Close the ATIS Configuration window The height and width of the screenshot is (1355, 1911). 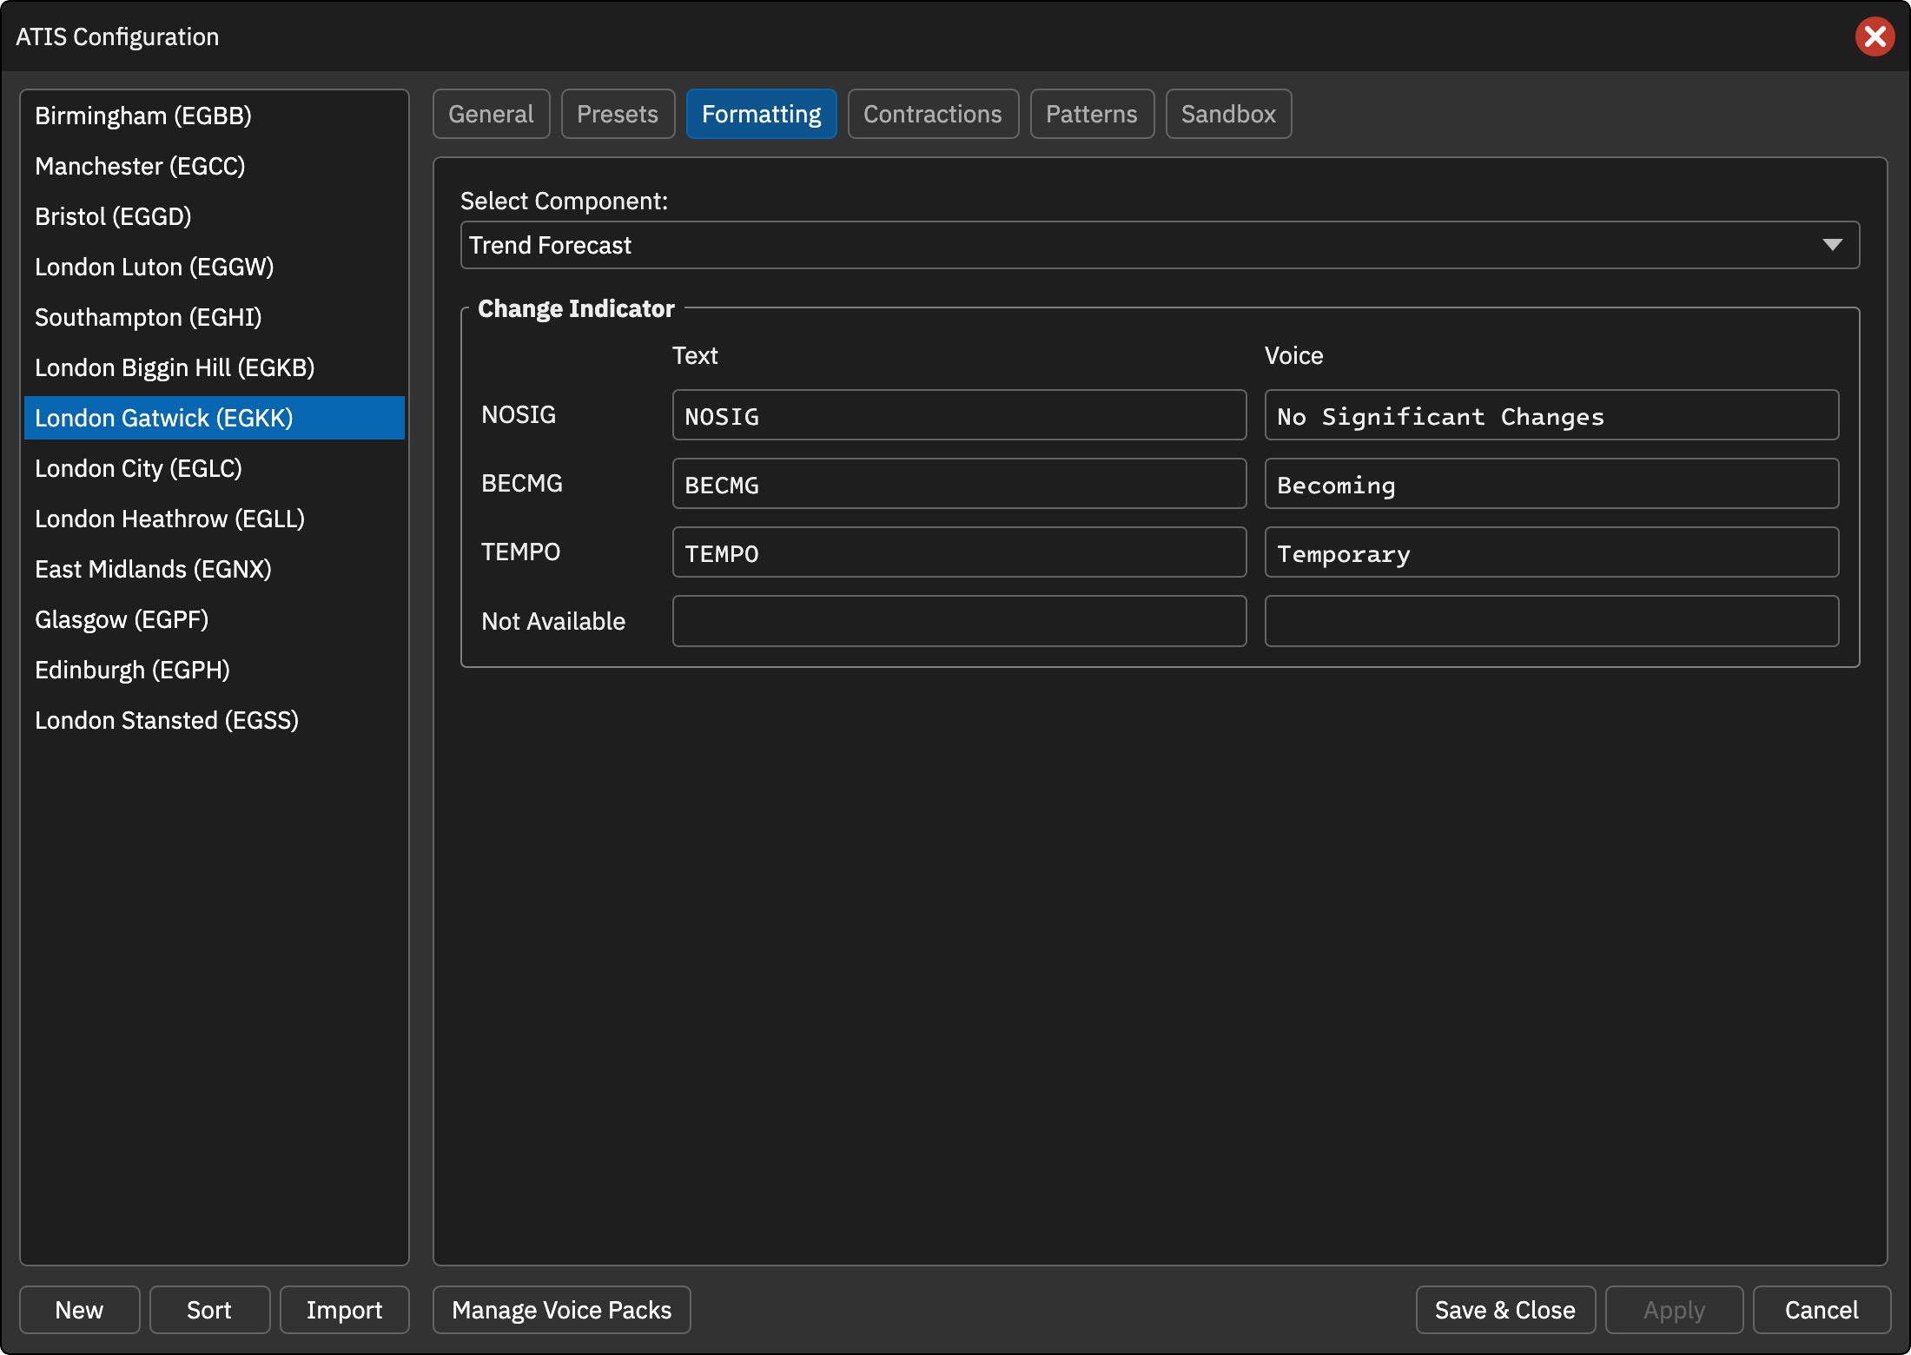coord(1875,36)
